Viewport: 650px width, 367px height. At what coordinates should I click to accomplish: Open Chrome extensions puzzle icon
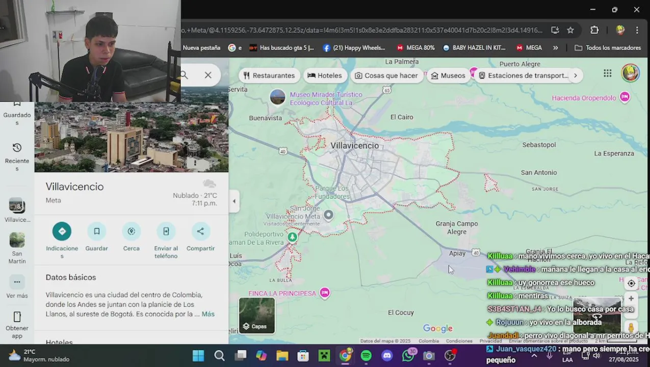pyautogui.click(x=594, y=30)
